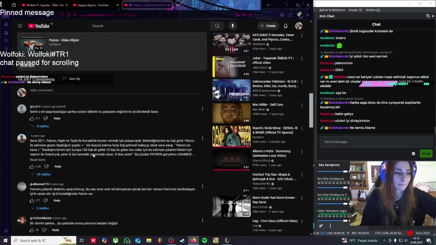
Task: Pop out the Kick Chat dock
Action: click(x=428, y=16)
